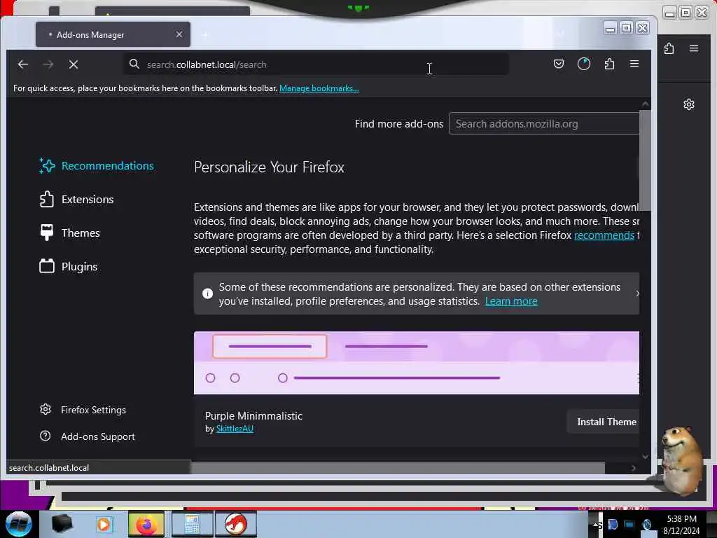Open the Themes category

[x=69, y=233]
